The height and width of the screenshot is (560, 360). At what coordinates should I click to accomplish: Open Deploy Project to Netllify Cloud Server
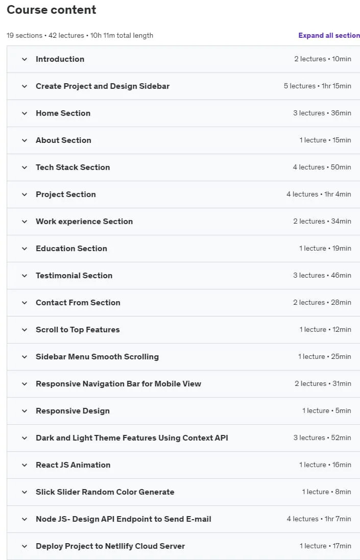pos(183,546)
